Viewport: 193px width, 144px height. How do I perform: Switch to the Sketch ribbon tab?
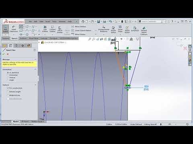[x=14, y=38]
